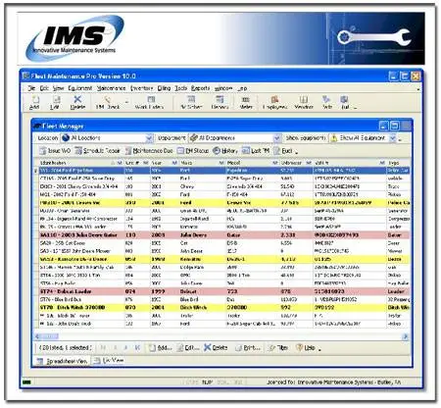Open the Department dropdown showing All Departments
The width and height of the screenshot is (441, 408).
277,138
